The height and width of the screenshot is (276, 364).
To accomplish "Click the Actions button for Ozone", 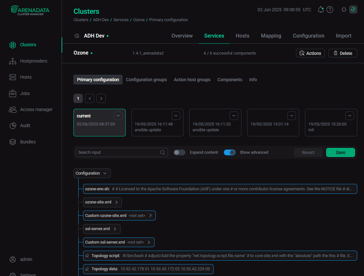I will pos(310,53).
